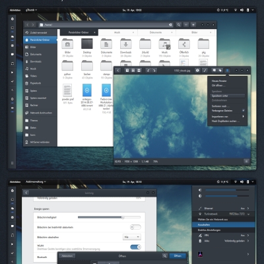Open the Bilder folder icon in the file grid

coord(67,44)
